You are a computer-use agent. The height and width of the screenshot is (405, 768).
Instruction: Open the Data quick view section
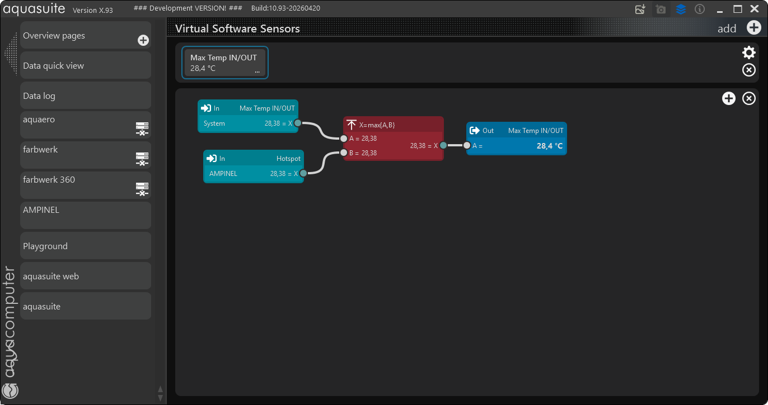point(86,65)
